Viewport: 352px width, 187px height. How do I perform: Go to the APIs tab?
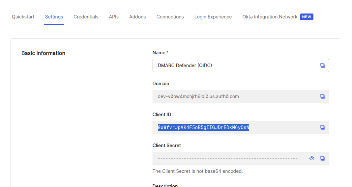114,17
